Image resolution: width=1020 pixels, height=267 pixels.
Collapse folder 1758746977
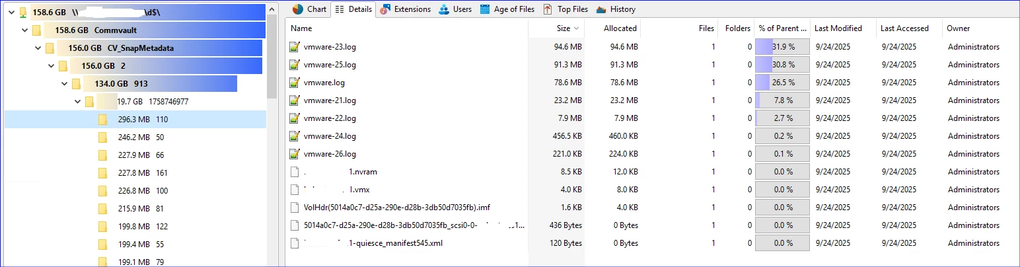pos(77,102)
